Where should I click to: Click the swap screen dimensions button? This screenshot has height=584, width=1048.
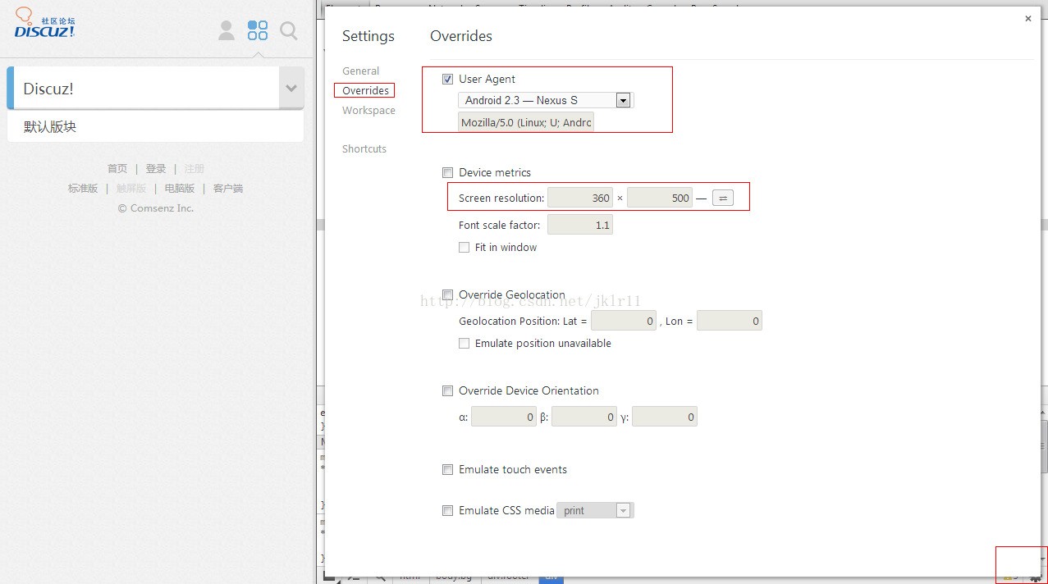[722, 198]
